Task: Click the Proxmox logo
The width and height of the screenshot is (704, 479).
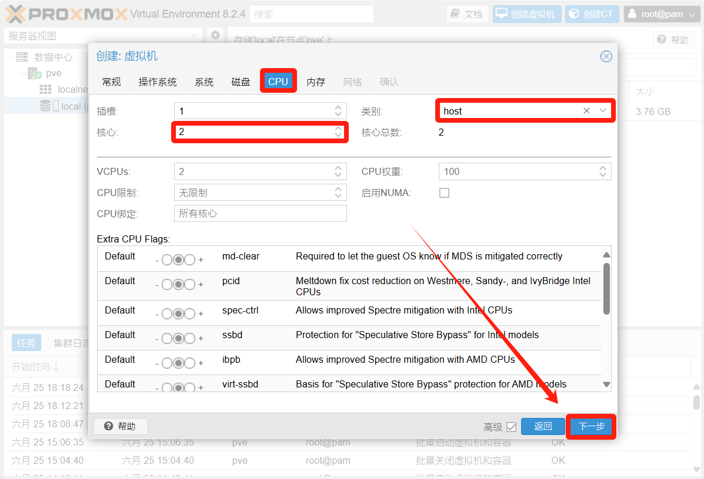Action: coord(65,14)
